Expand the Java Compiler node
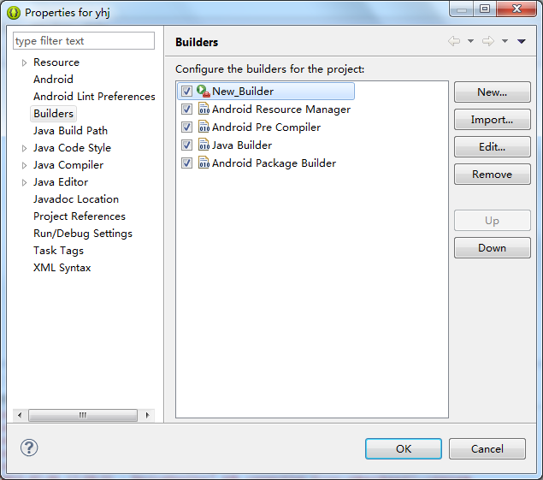 point(24,165)
